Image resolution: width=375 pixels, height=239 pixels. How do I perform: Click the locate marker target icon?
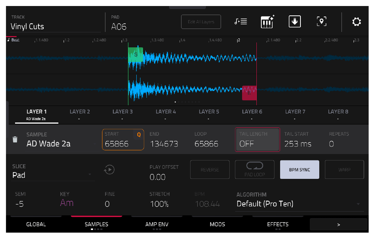pyautogui.click(x=322, y=22)
